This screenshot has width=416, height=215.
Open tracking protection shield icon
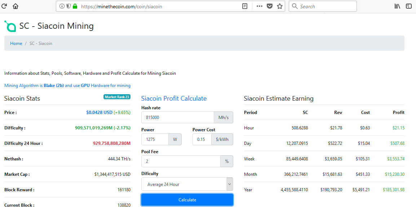68,6
